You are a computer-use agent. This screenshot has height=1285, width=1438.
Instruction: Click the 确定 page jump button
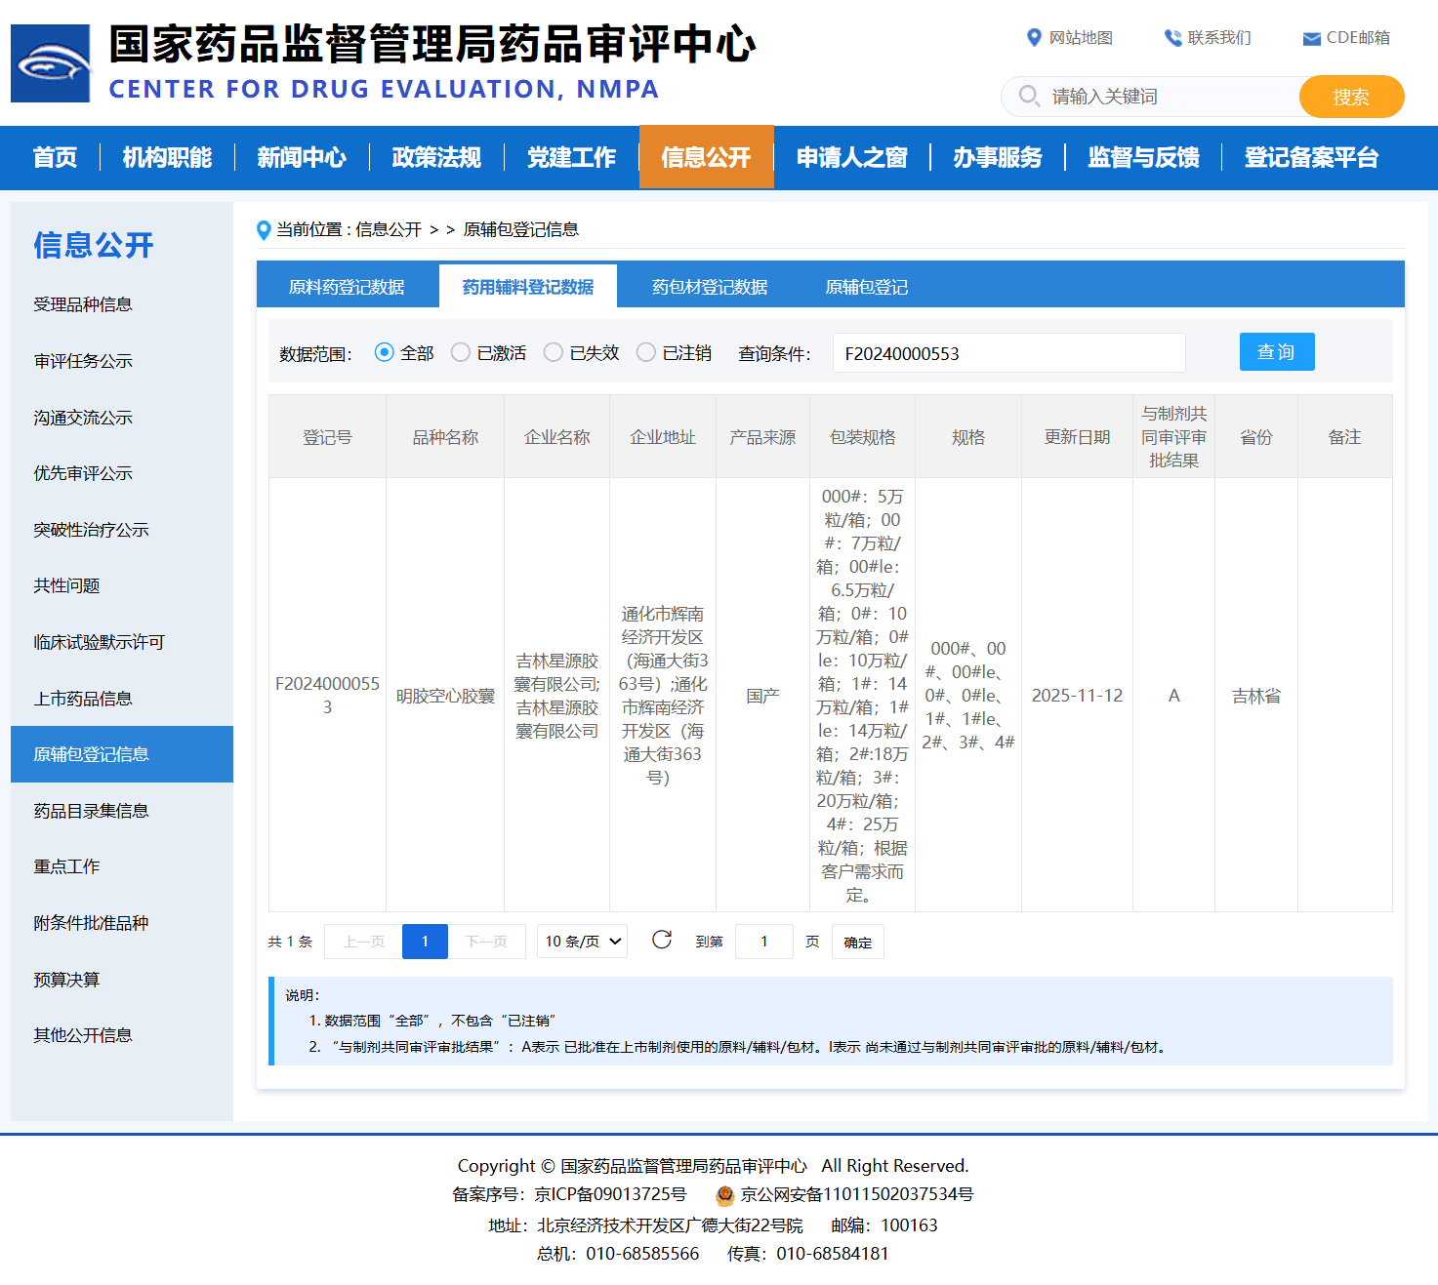coord(858,942)
